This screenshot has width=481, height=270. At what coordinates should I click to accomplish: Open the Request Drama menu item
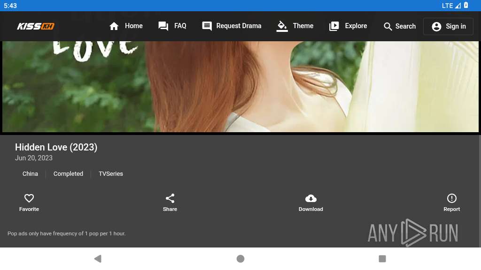click(232, 26)
